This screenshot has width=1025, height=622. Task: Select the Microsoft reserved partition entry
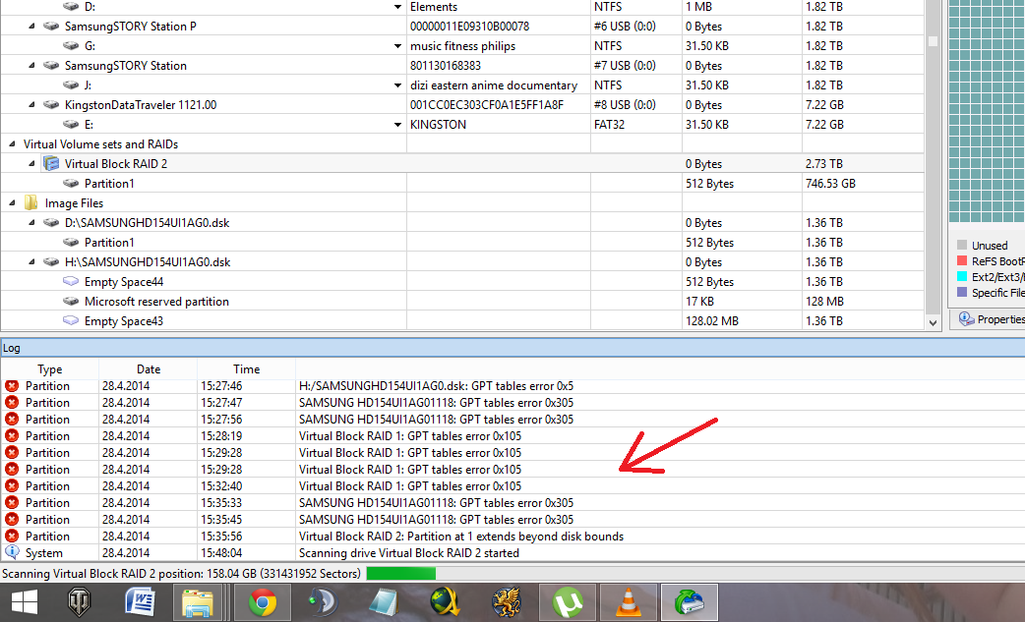tap(156, 301)
